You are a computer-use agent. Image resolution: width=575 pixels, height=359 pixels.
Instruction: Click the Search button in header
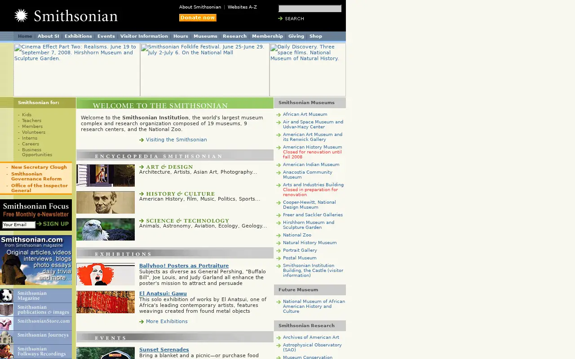pyautogui.click(x=291, y=18)
